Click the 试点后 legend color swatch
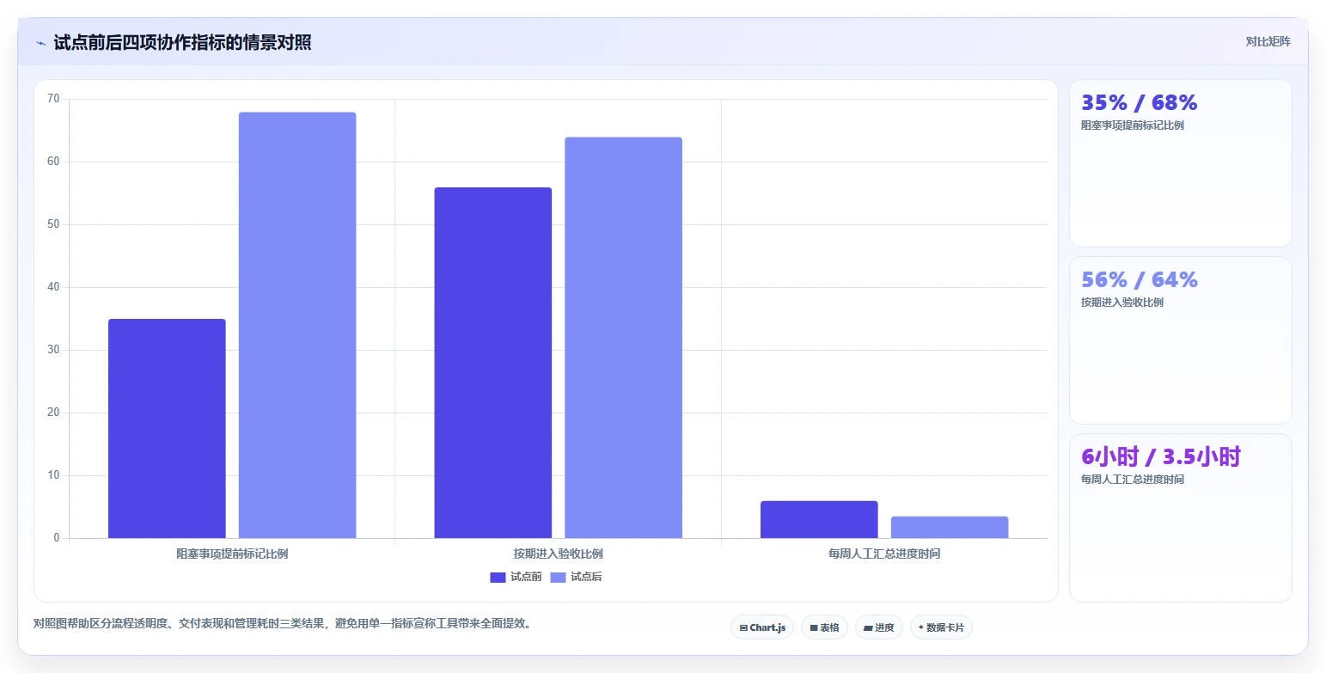The image size is (1326, 673). click(x=558, y=577)
